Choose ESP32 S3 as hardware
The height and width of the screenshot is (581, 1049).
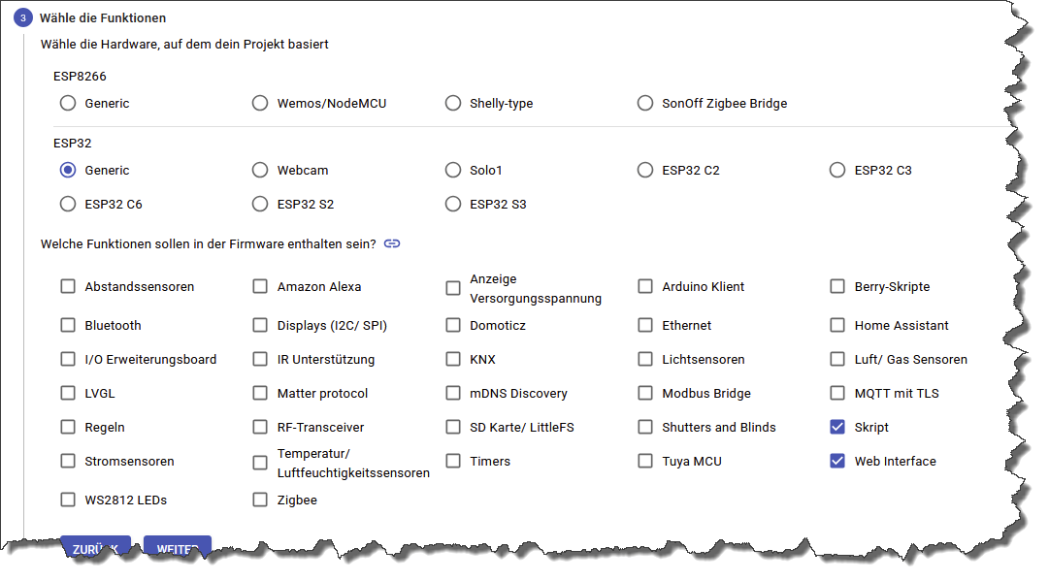(x=453, y=204)
